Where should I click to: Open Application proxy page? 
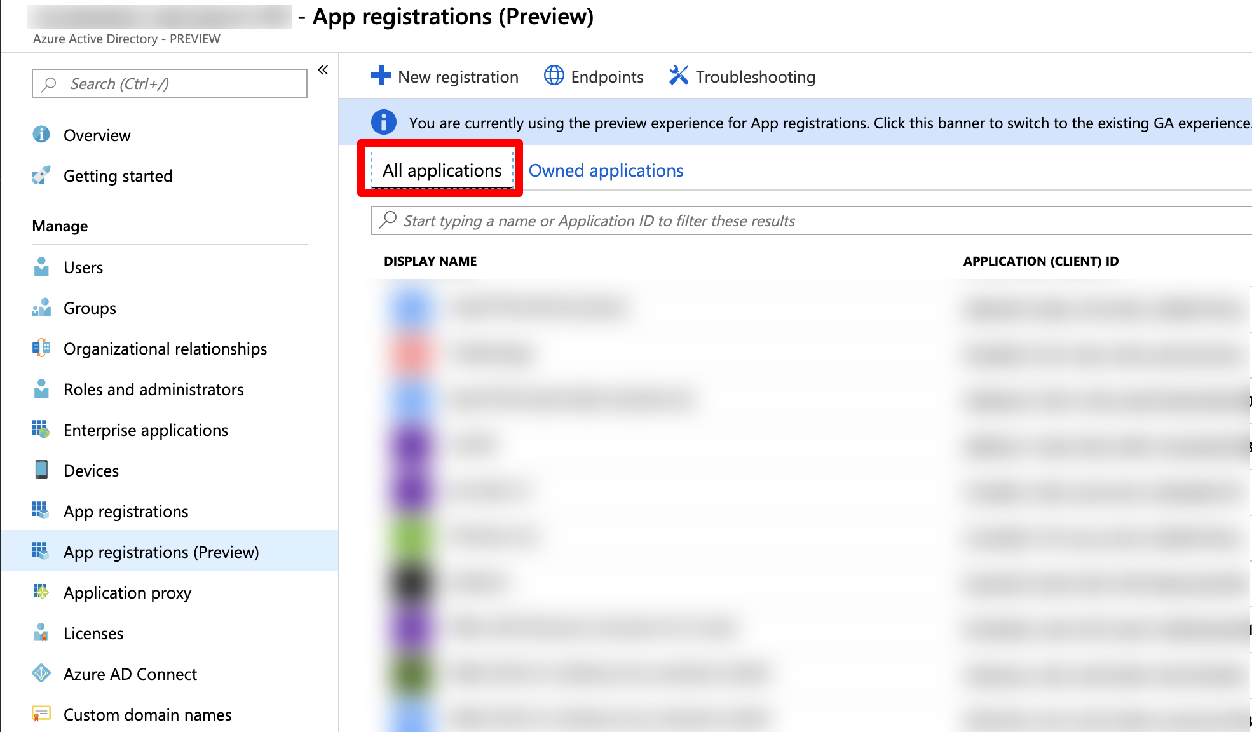click(127, 593)
